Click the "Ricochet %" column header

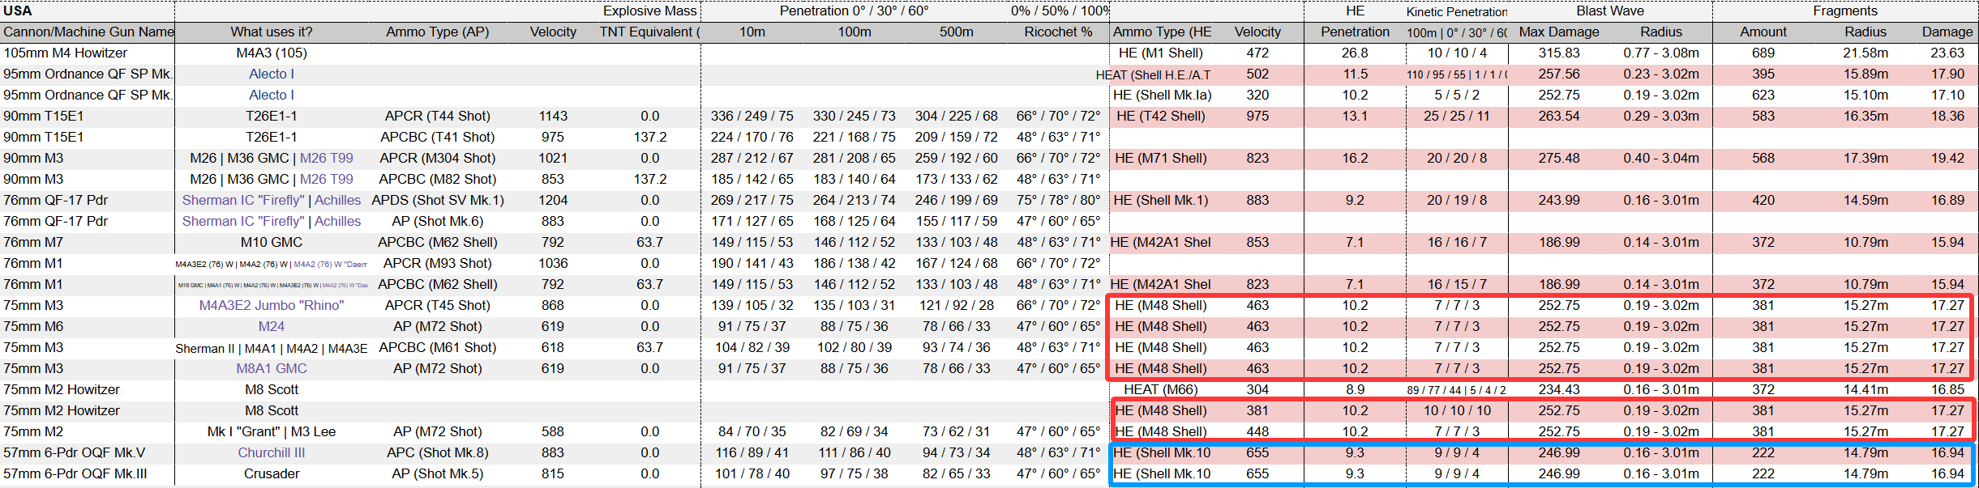click(1058, 32)
